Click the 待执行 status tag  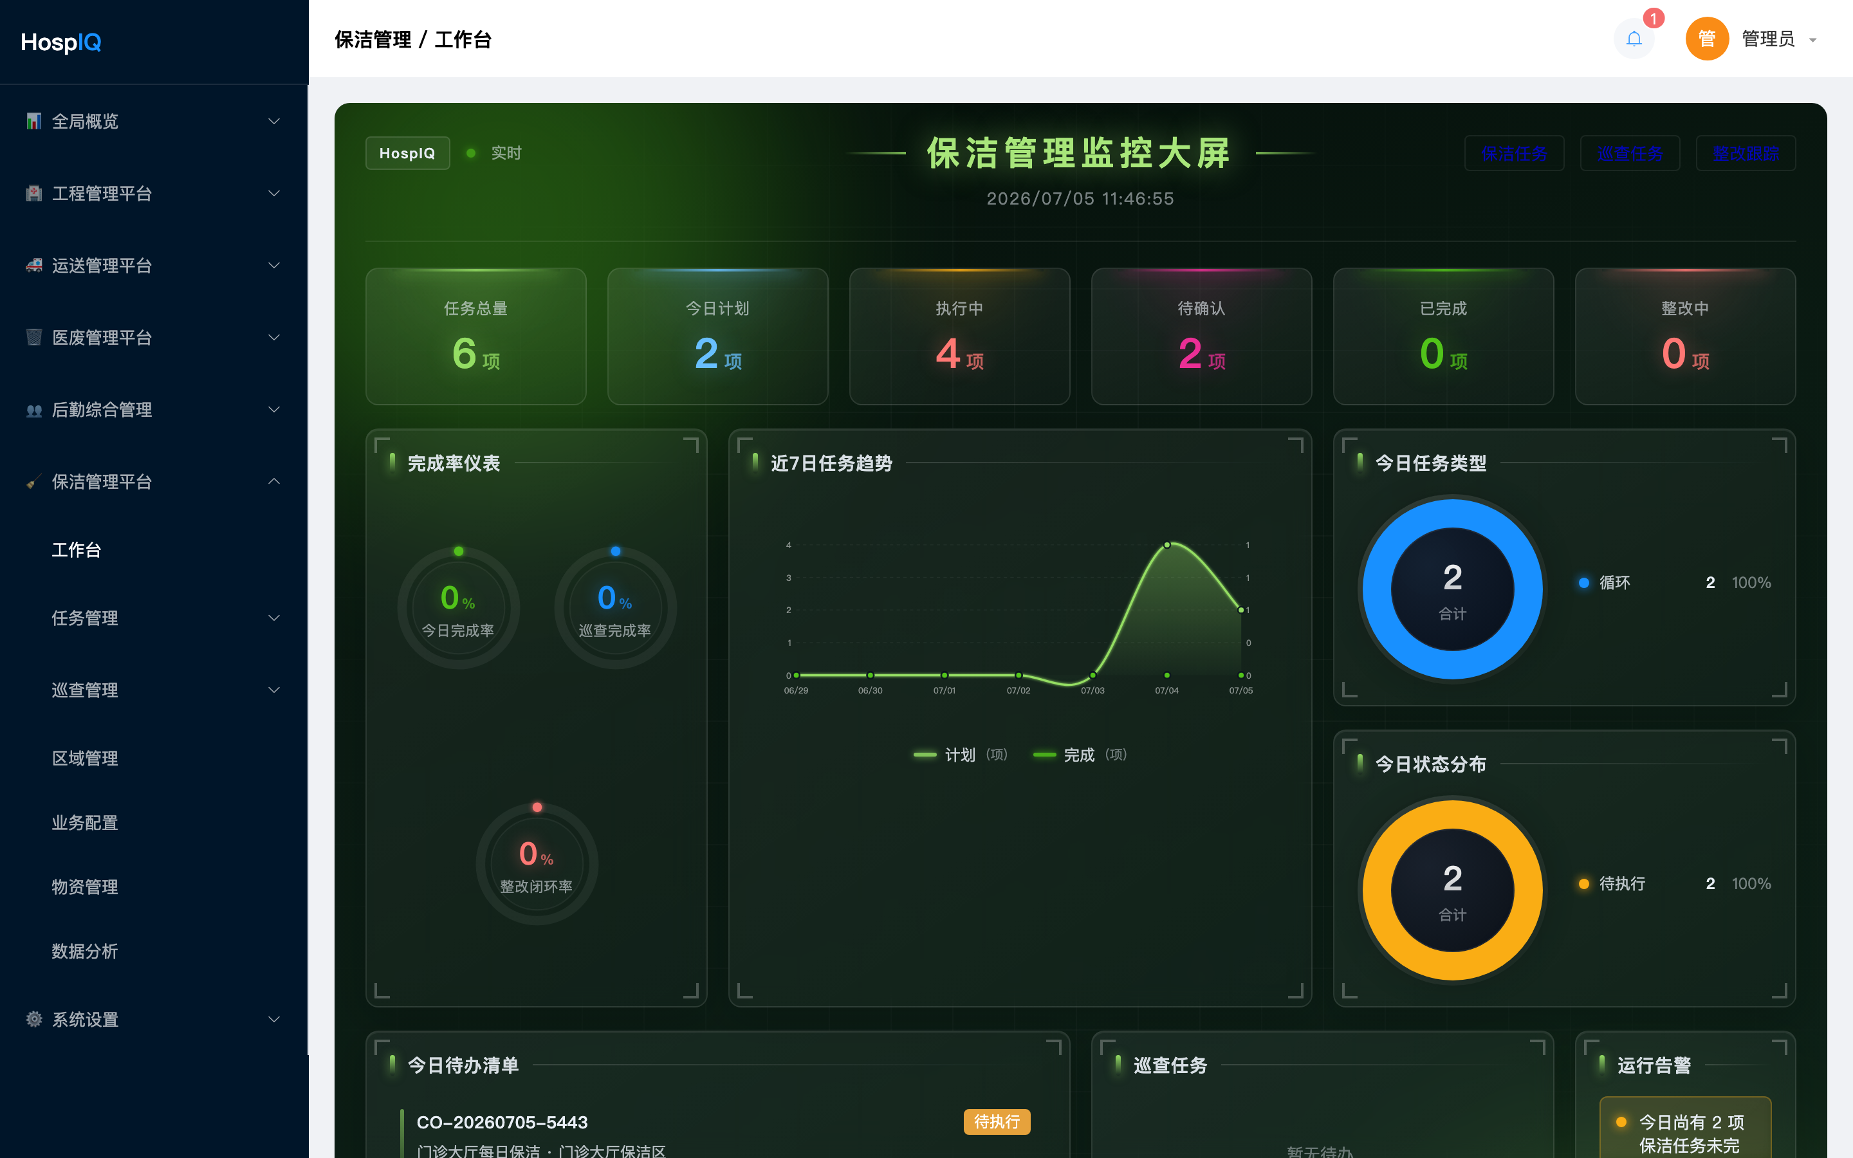pyautogui.click(x=996, y=1122)
